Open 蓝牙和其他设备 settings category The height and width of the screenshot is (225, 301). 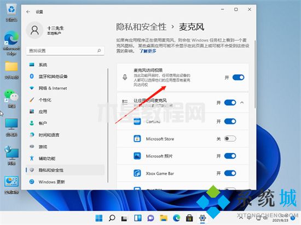tap(65, 76)
